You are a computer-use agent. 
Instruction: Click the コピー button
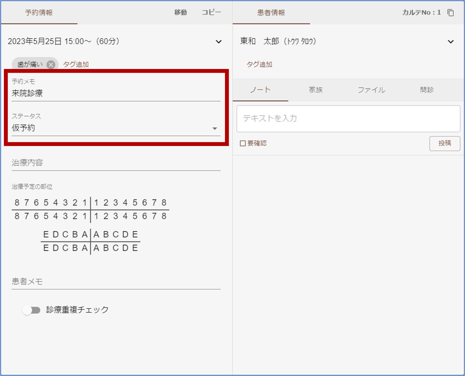pos(211,13)
